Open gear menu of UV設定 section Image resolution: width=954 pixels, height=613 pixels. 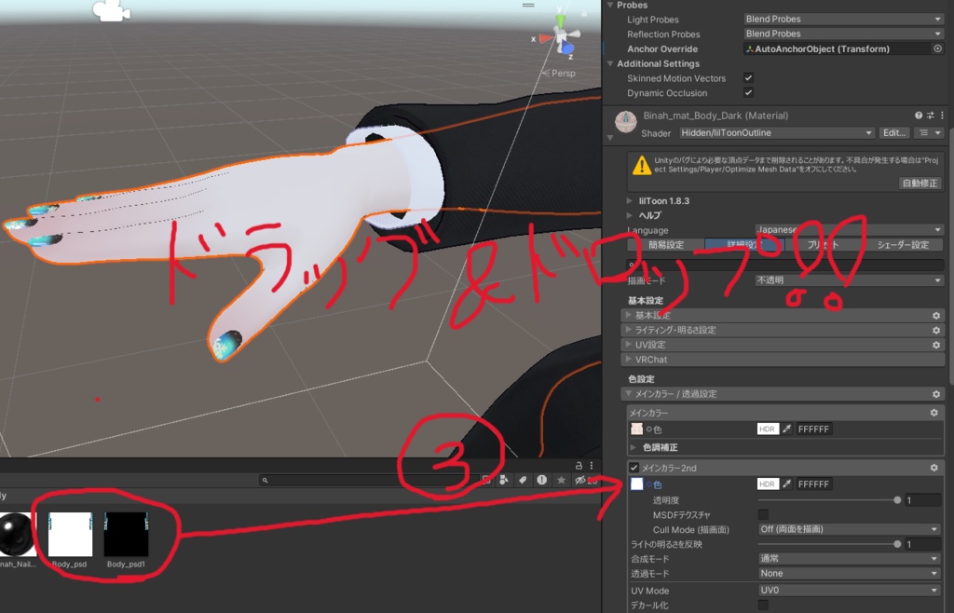pos(935,345)
